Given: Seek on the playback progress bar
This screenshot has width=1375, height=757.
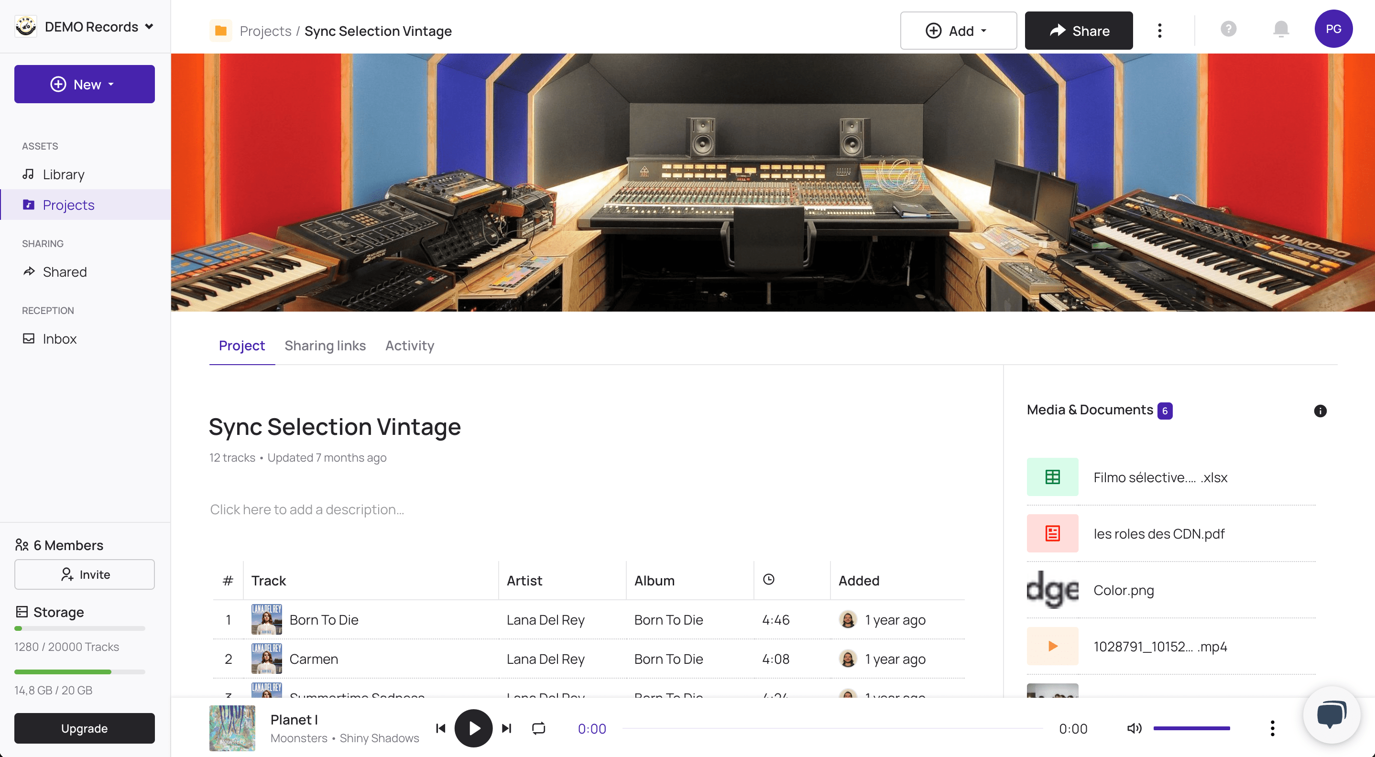Looking at the screenshot, I should click(833, 728).
